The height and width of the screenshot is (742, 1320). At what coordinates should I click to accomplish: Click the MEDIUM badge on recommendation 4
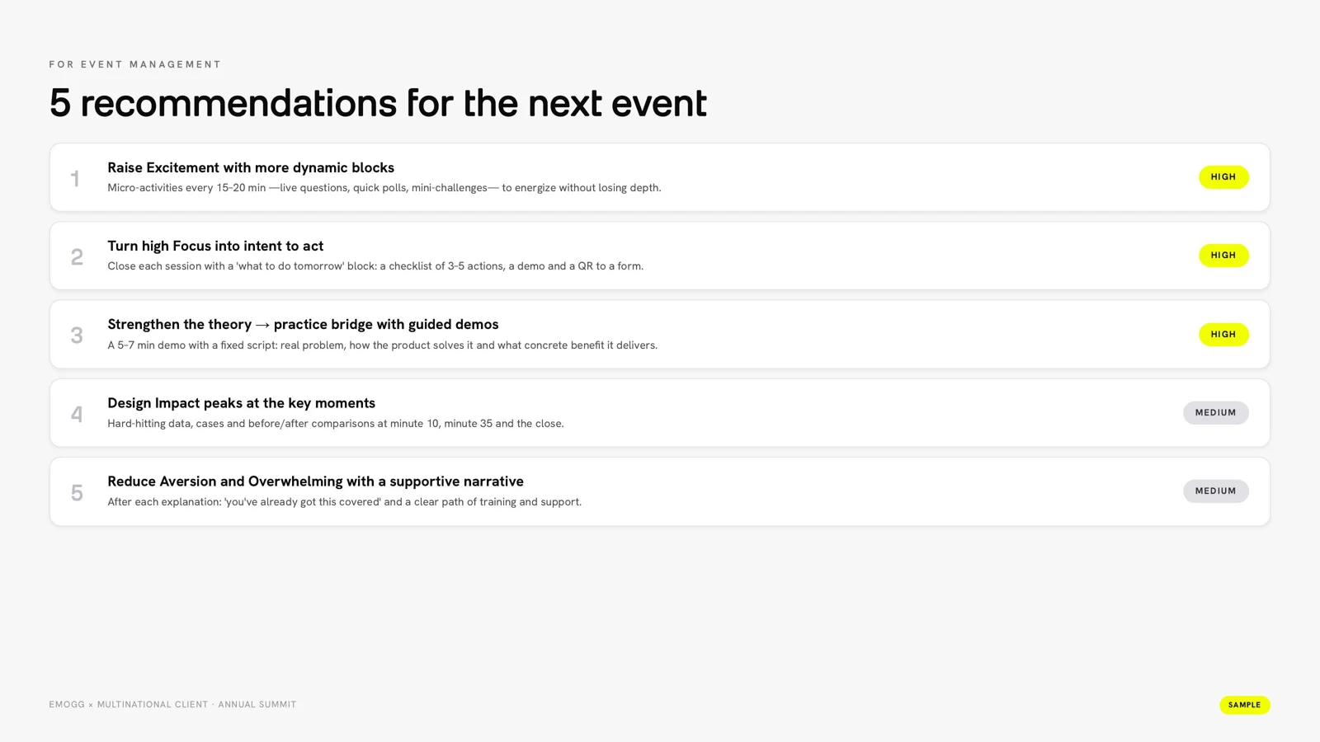pos(1215,413)
